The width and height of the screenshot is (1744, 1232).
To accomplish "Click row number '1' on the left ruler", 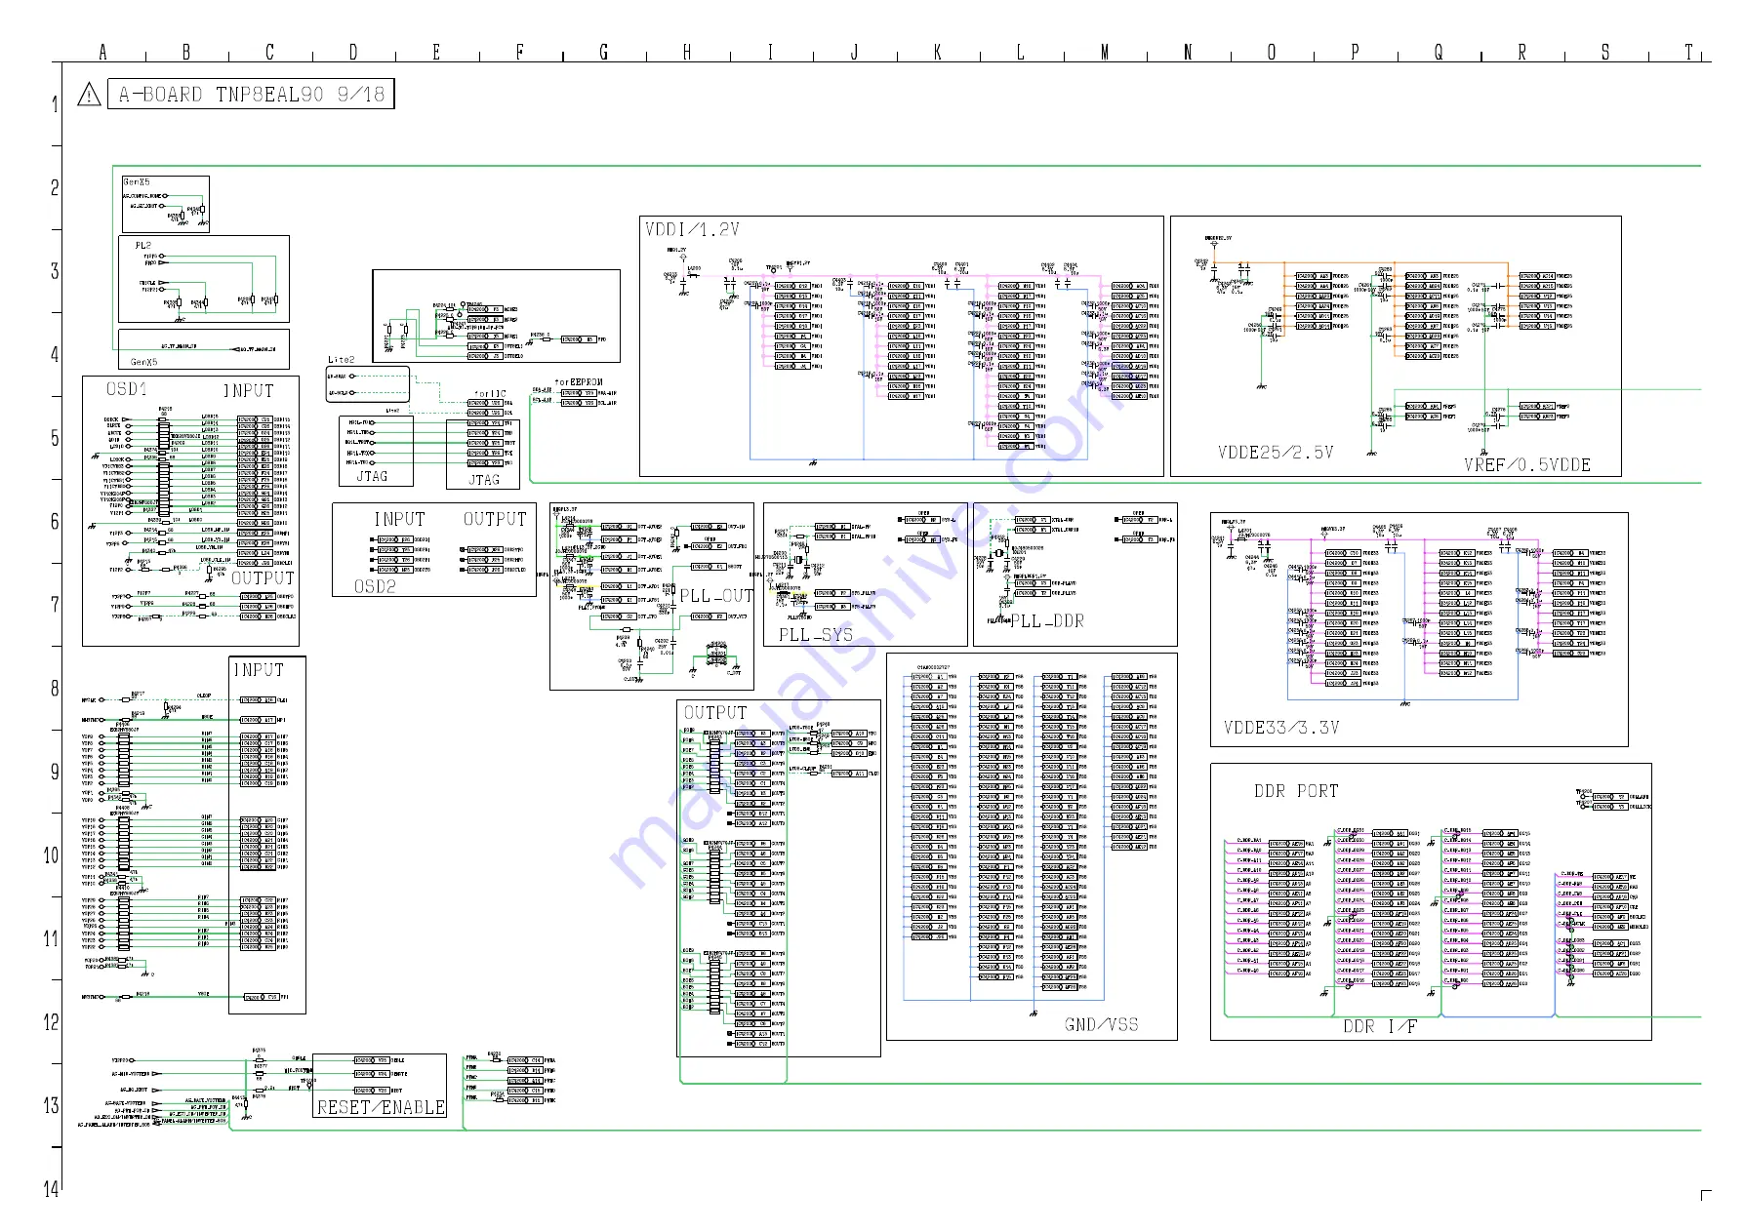I will pyautogui.click(x=55, y=104).
